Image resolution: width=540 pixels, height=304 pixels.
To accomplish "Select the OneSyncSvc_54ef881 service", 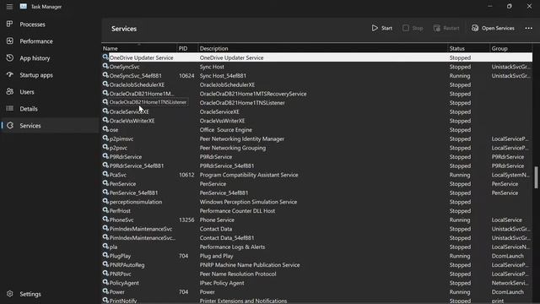I will 317,75.
